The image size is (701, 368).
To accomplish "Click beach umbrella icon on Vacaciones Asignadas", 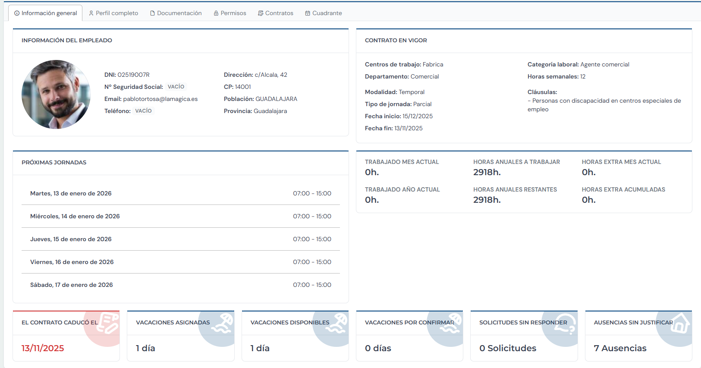I will [222, 323].
